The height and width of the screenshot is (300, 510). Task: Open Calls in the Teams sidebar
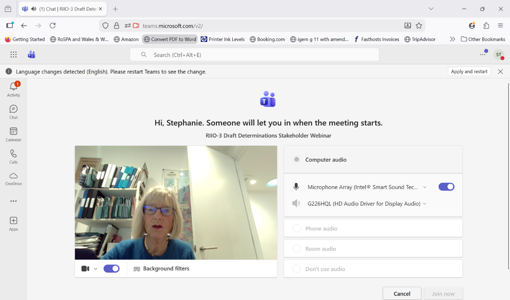click(x=13, y=156)
